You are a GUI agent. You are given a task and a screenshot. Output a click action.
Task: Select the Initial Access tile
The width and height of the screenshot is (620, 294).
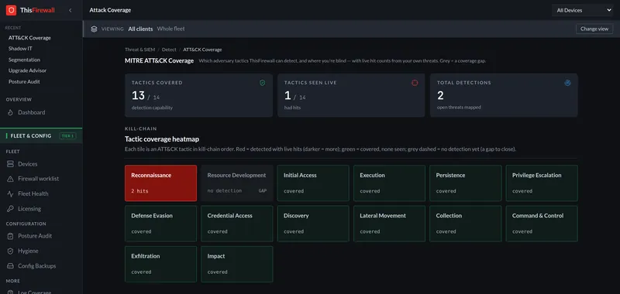(313, 183)
